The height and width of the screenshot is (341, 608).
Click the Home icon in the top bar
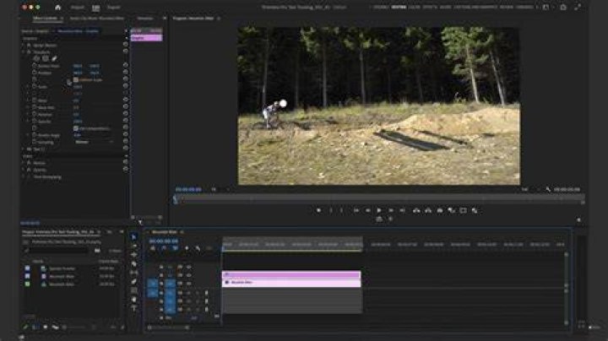pos(57,8)
